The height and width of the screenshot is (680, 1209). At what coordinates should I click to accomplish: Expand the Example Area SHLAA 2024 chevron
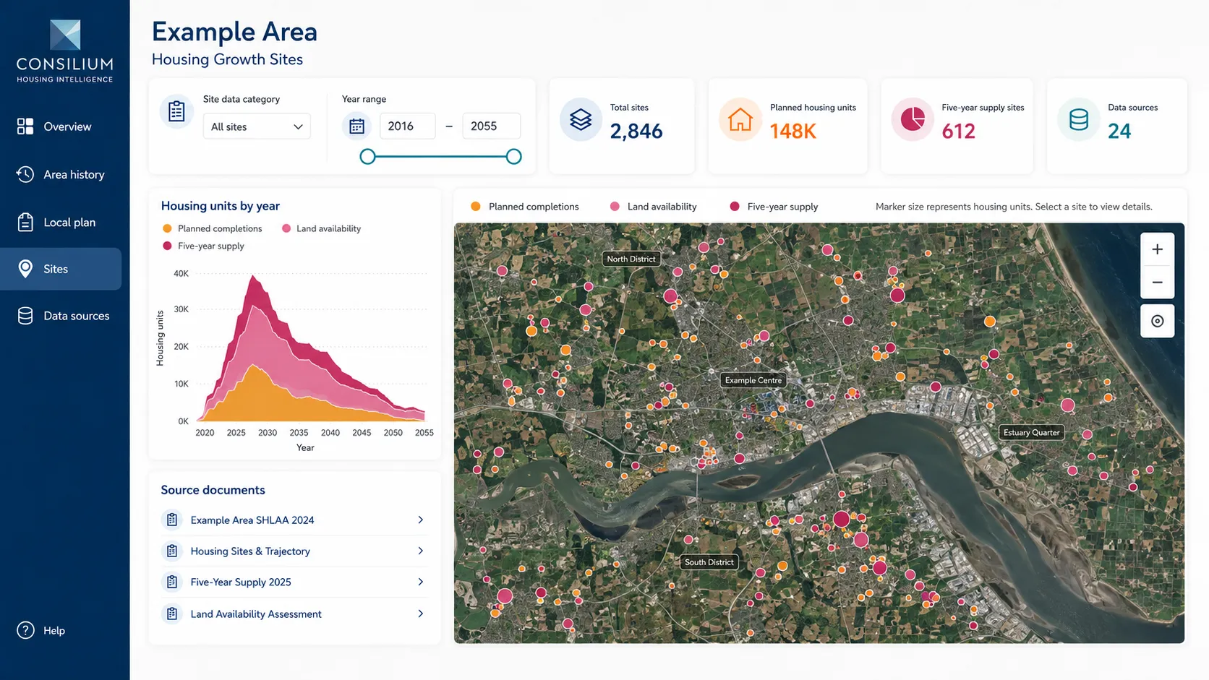[x=420, y=520]
